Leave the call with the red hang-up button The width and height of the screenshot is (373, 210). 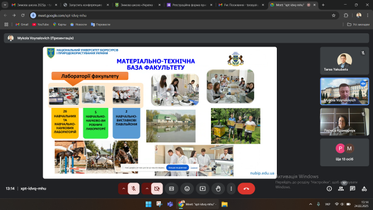(x=246, y=188)
